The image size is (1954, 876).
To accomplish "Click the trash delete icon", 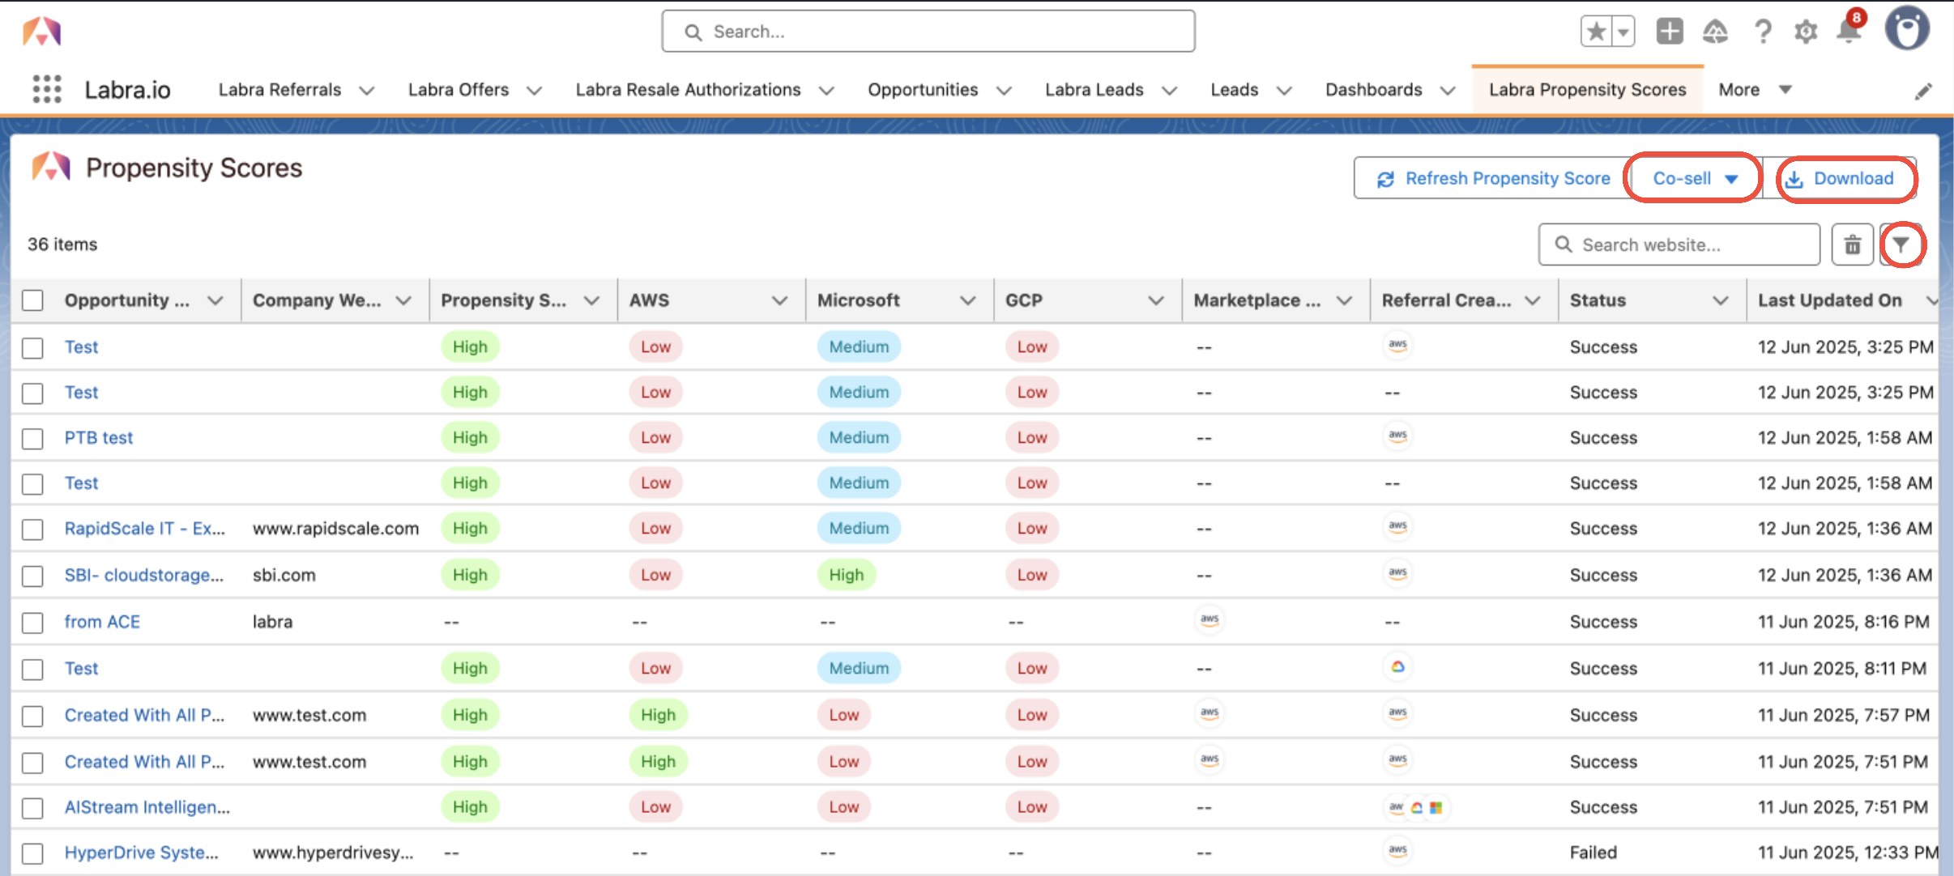I will tap(1852, 245).
